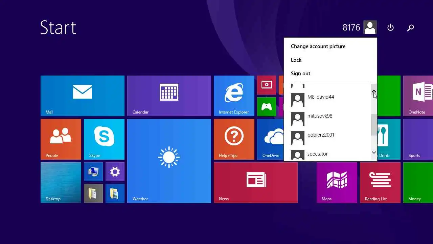Open the People tile
Image resolution: width=433 pixels, height=244 pixels.
click(61, 139)
